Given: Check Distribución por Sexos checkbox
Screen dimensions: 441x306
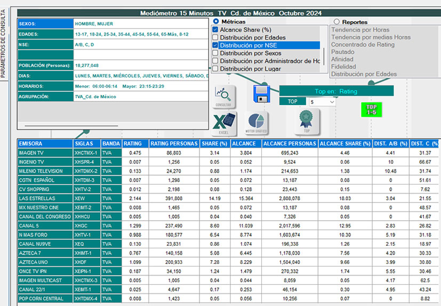Looking at the screenshot, I should 215,53.
